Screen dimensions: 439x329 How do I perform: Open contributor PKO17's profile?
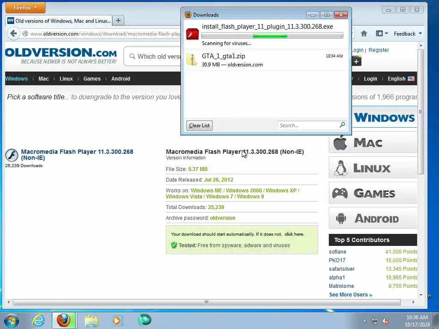[337, 260]
